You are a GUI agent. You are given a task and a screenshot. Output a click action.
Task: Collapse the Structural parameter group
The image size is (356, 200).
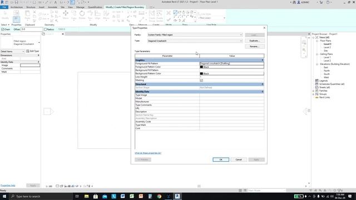[x=263, y=84]
